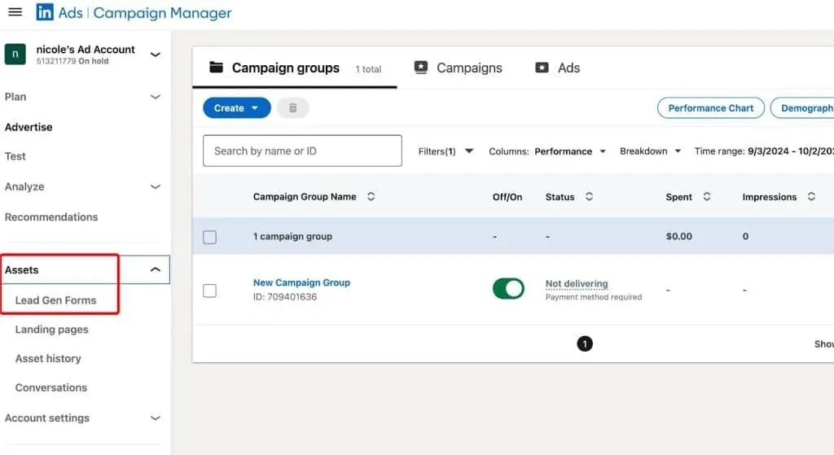This screenshot has width=834, height=455.
Task: Click the trash delete icon
Action: tap(292, 108)
